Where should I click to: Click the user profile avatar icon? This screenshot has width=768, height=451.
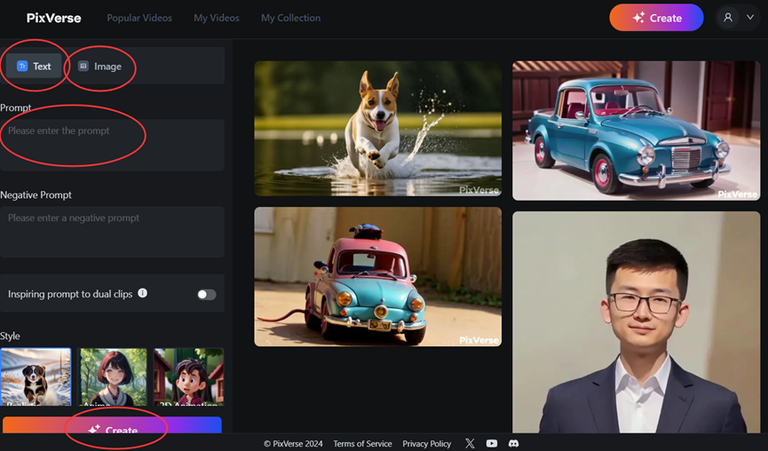click(728, 18)
